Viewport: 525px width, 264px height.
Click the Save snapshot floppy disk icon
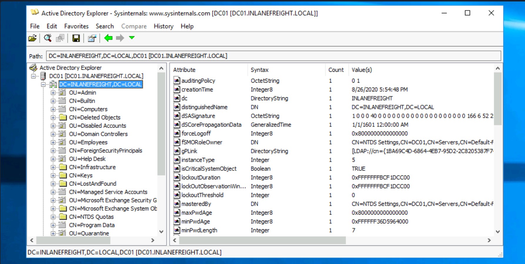click(x=76, y=38)
